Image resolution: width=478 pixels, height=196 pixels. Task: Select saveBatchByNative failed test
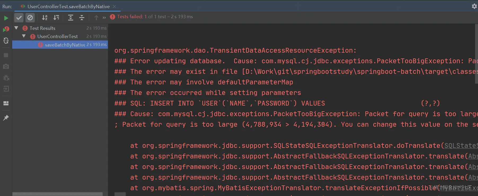click(x=60, y=45)
